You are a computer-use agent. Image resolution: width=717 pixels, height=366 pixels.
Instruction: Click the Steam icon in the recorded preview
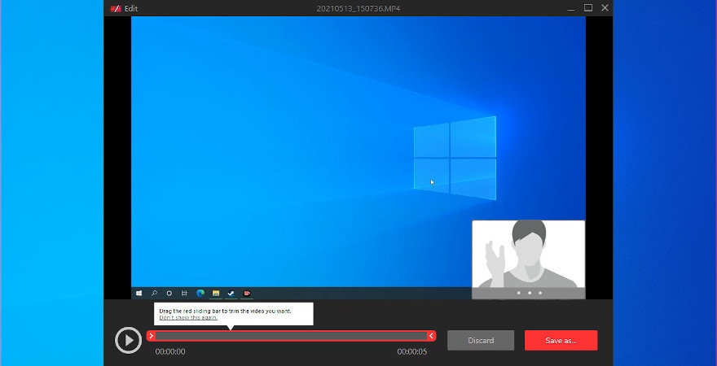click(x=231, y=294)
